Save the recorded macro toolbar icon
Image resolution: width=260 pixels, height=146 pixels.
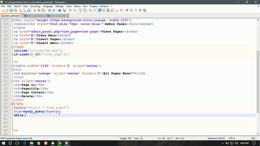click(145, 11)
